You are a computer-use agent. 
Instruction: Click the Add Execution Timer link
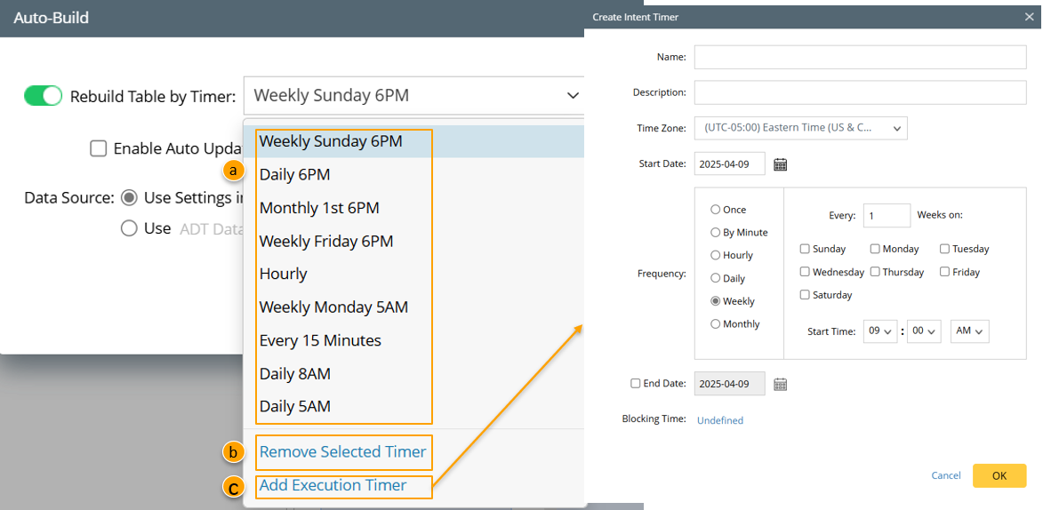pyautogui.click(x=333, y=485)
